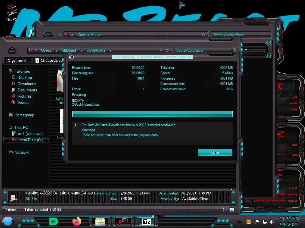Expand address bar history dropdown in Downloads
This screenshot has height=228, width=305.
click(x=161, y=50)
